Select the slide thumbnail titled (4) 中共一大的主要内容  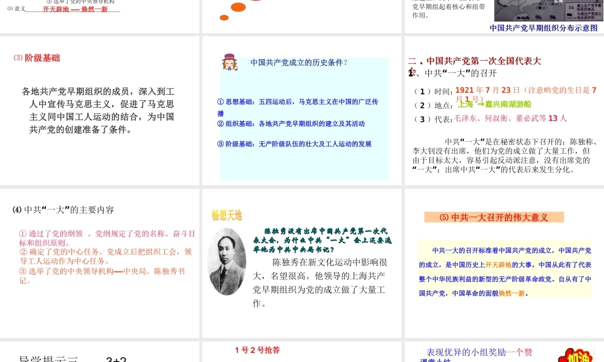point(100,264)
